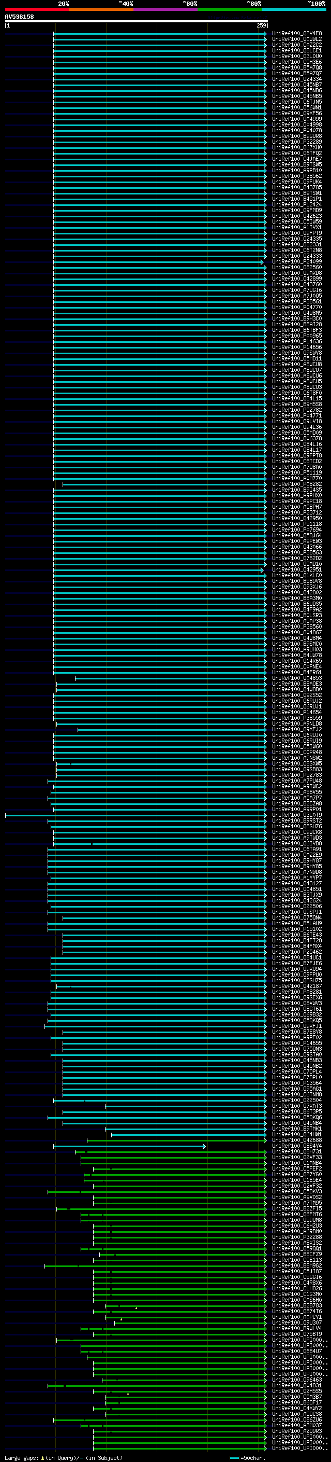Click the UniRef100_Q9SPJ1 hit name
The width and height of the screenshot is (331, 1462).
[x=297, y=912]
